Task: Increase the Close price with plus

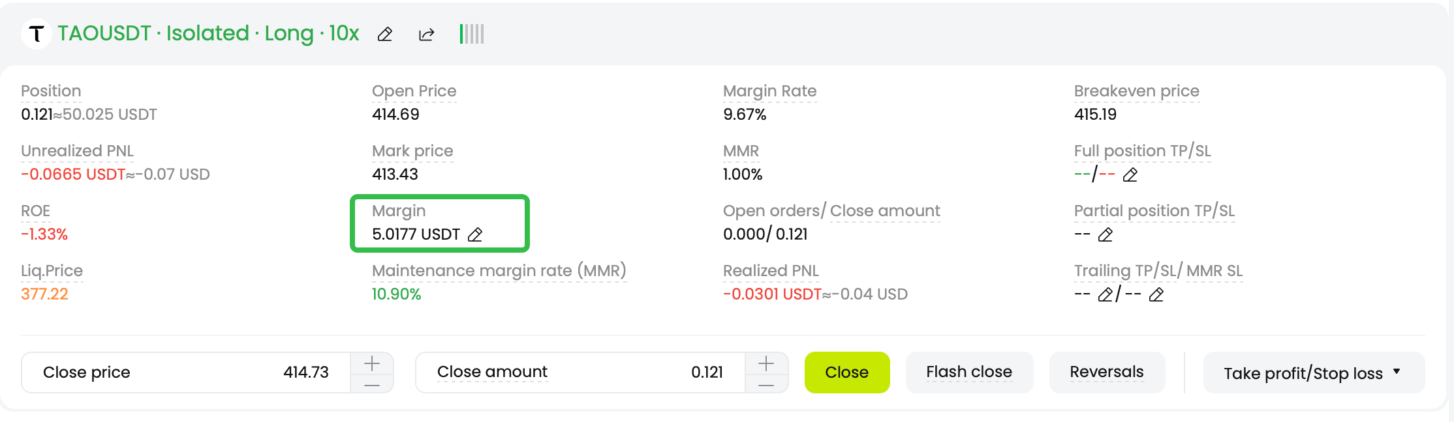Action: coord(372,363)
